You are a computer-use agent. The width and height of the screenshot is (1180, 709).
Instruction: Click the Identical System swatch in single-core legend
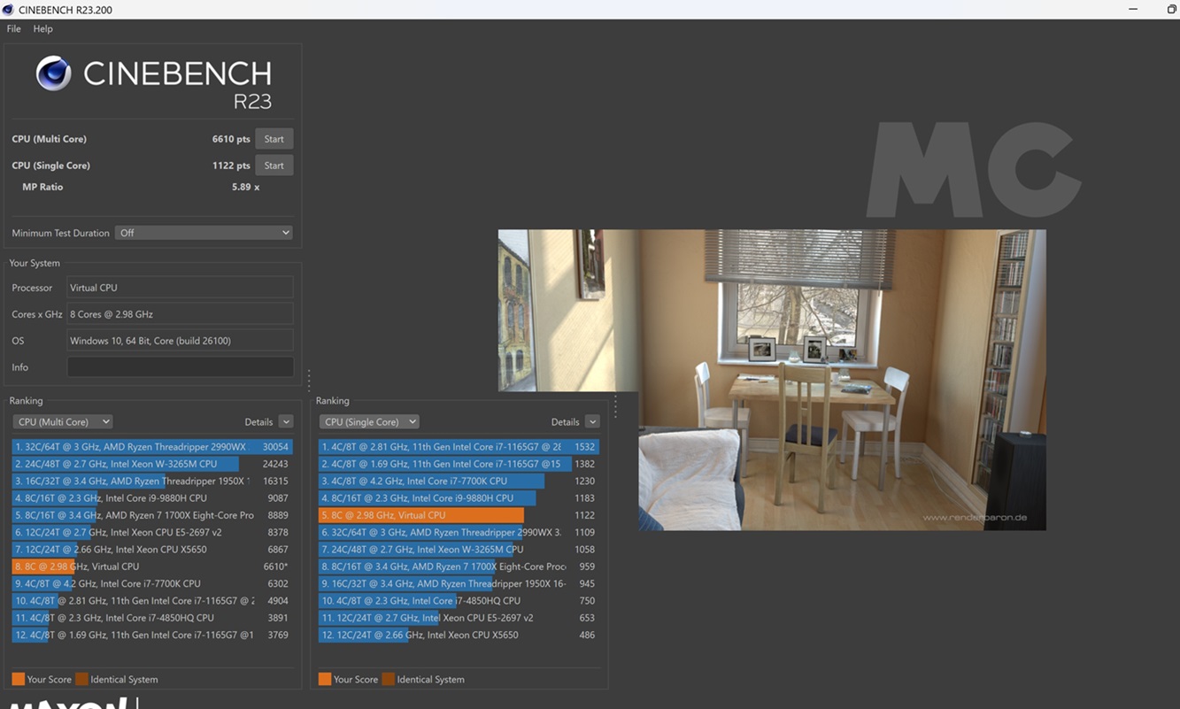pyautogui.click(x=389, y=679)
